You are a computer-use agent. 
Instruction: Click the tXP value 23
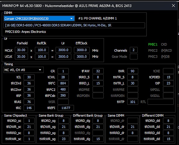168,83
